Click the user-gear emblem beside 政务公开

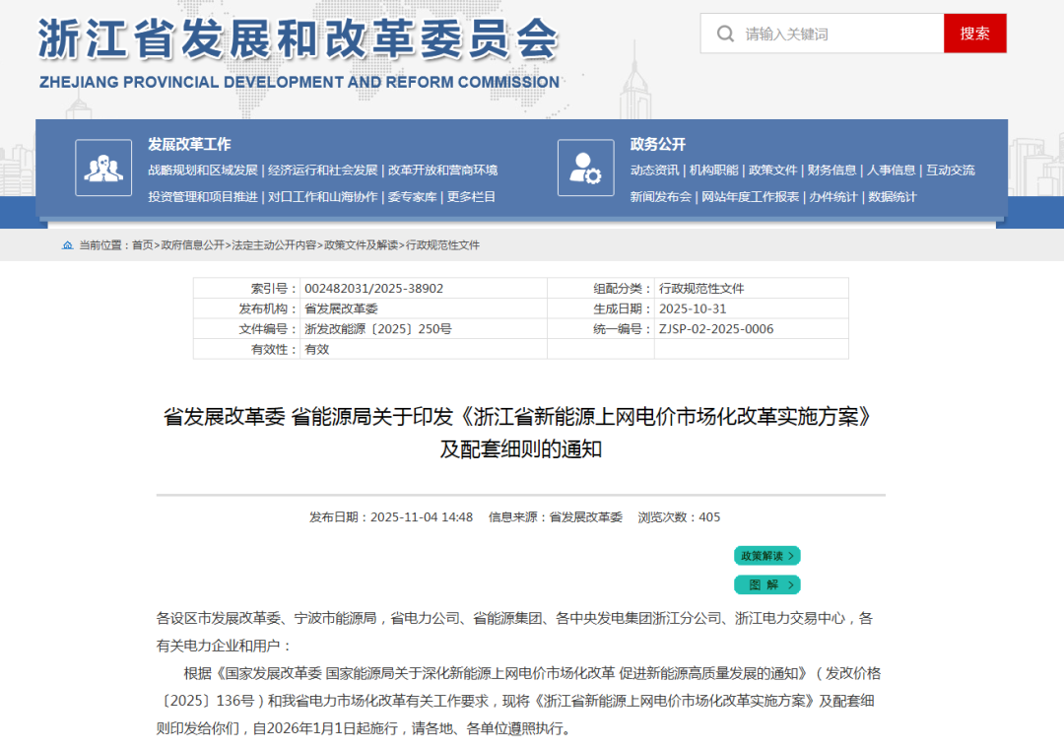coord(585,168)
